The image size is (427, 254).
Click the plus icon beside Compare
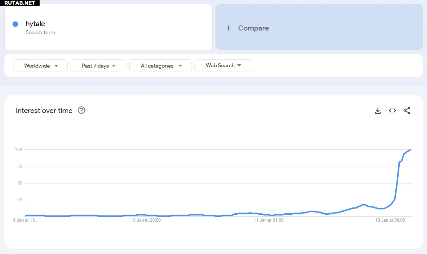229,28
